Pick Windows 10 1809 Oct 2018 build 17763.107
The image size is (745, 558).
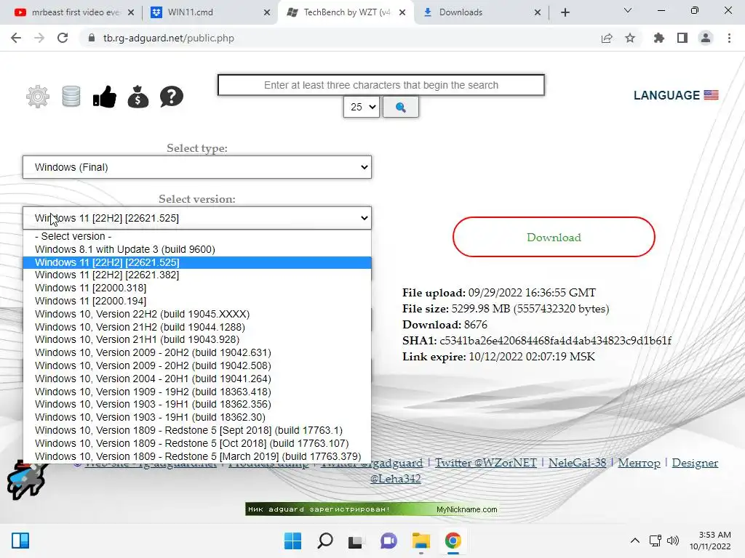197,443
